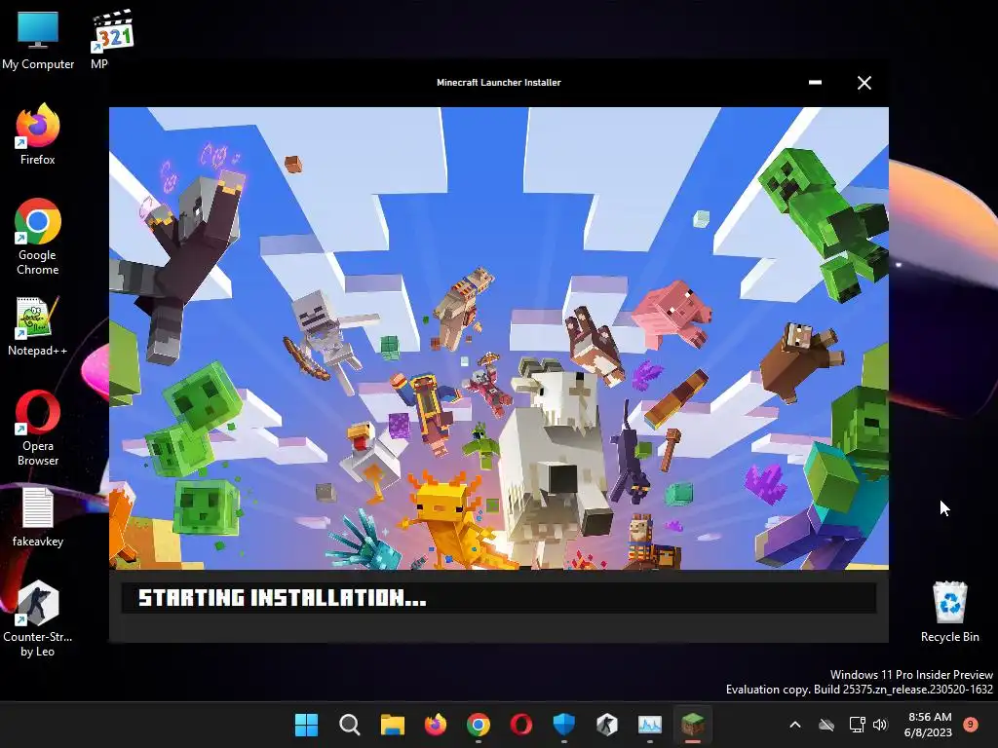Select the Google Chrome desktop shortcut
This screenshot has height=748, width=998.
coord(38,237)
